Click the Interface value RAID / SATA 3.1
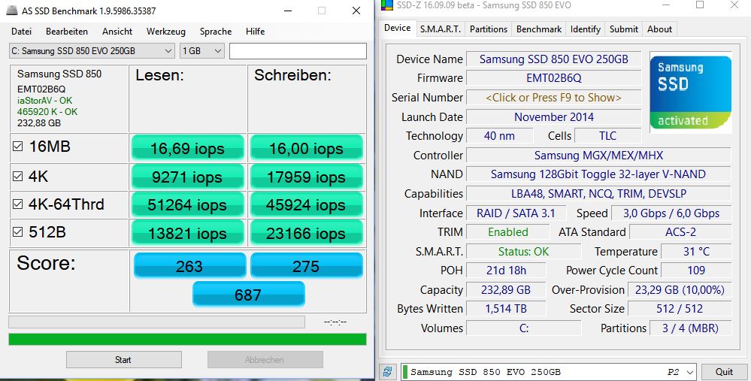The height and width of the screenshot is (381, 751). (516, 213)
